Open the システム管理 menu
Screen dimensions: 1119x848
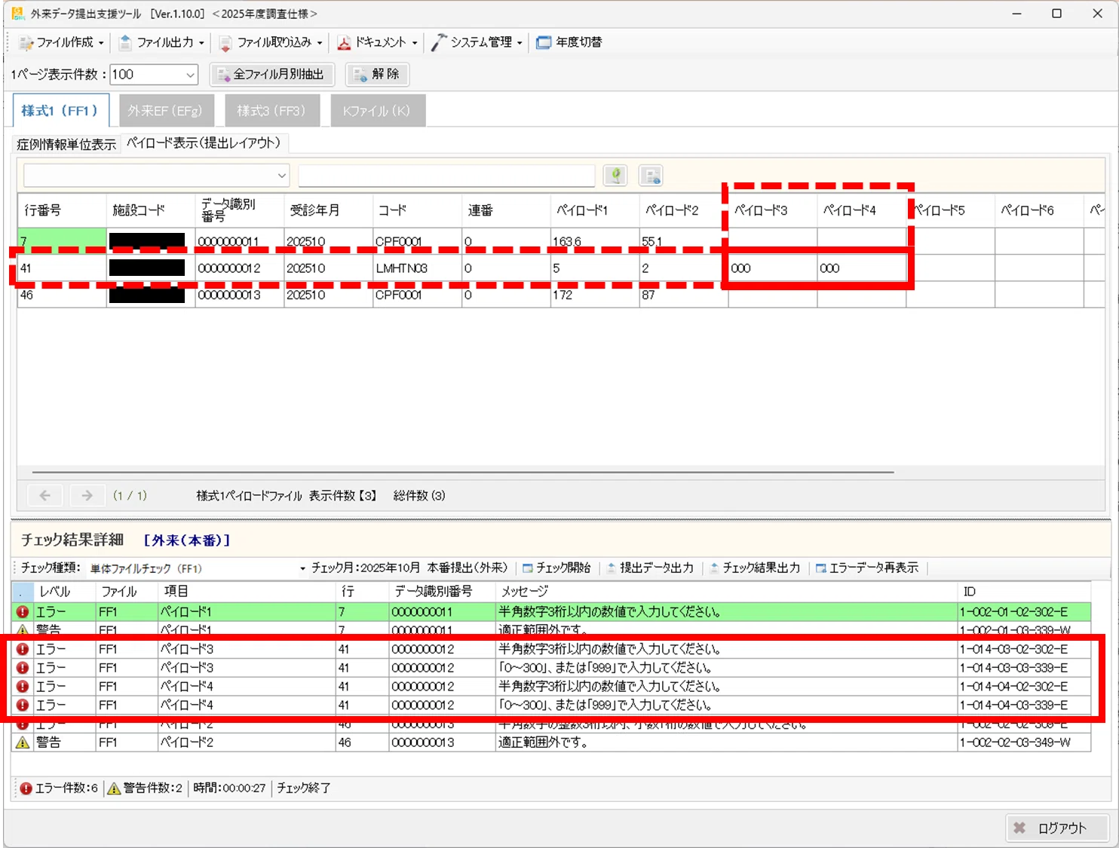click(477, 42)
